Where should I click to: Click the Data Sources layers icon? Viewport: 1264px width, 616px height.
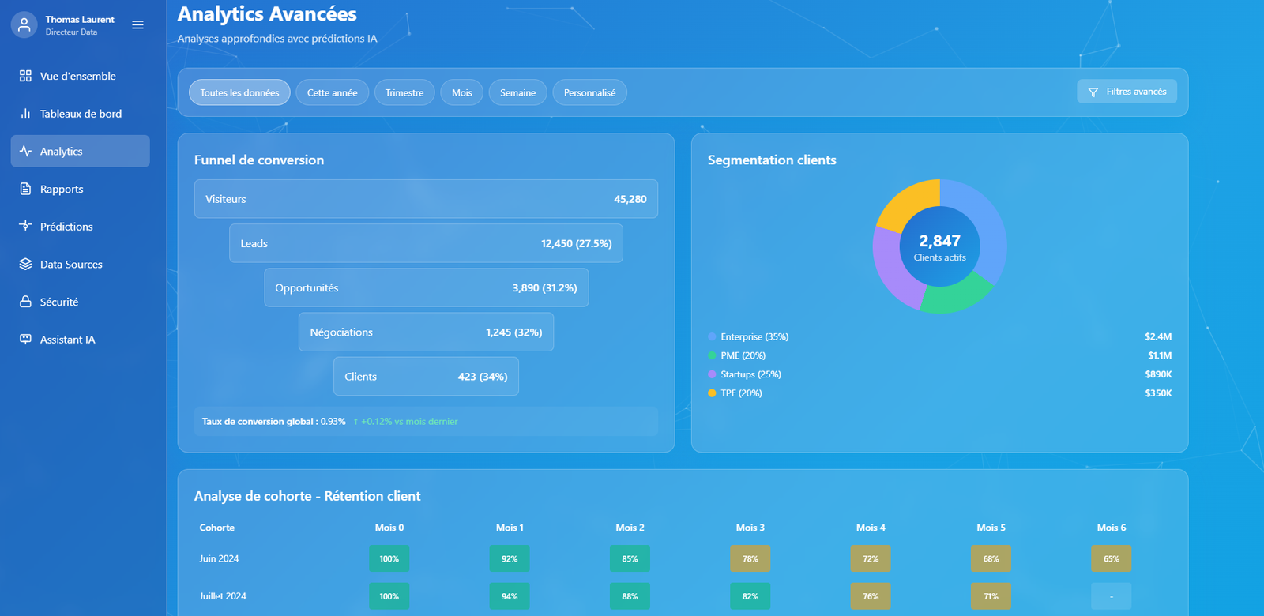tap(25, 264)
